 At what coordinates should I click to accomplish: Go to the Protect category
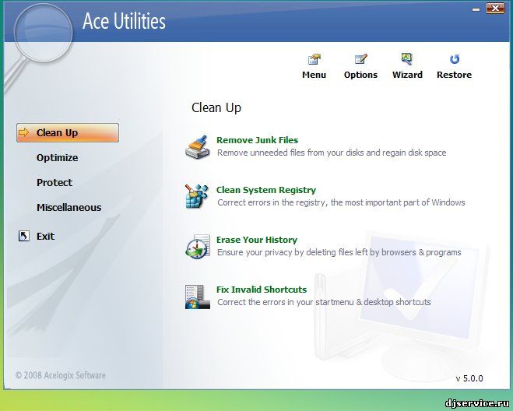(x=54, y=183)
